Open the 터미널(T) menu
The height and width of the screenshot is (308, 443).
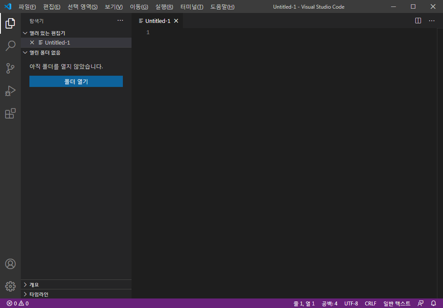point(192,7)
